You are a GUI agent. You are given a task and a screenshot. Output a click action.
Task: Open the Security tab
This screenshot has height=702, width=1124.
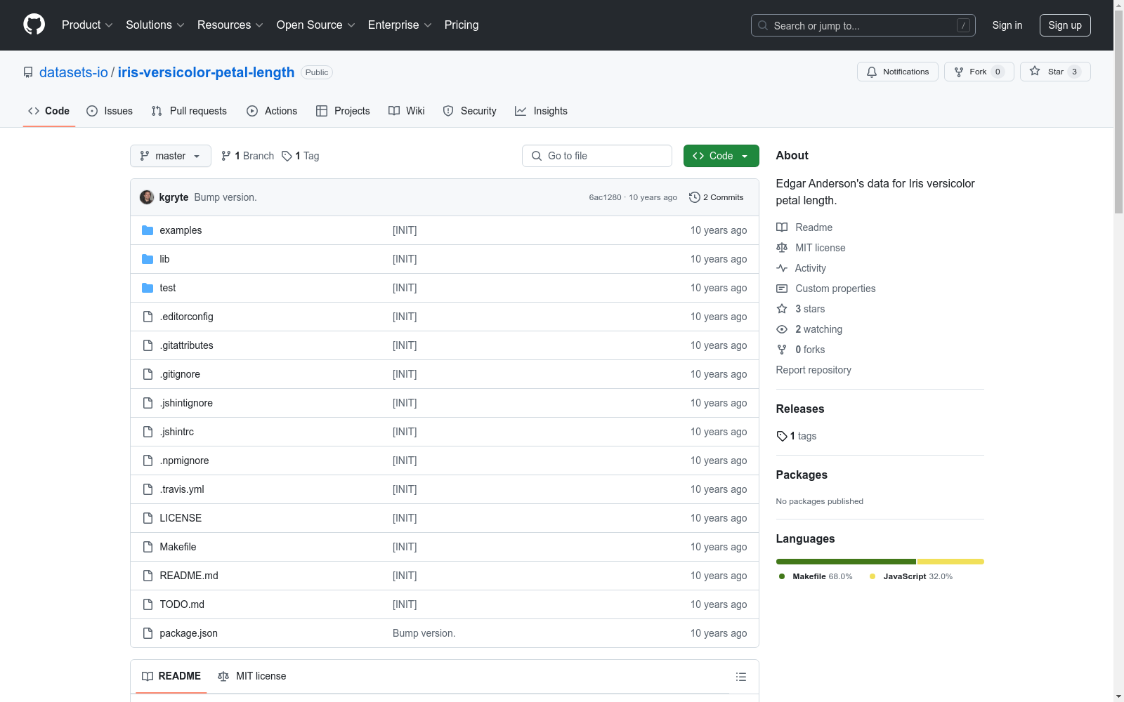coord(469,111)
